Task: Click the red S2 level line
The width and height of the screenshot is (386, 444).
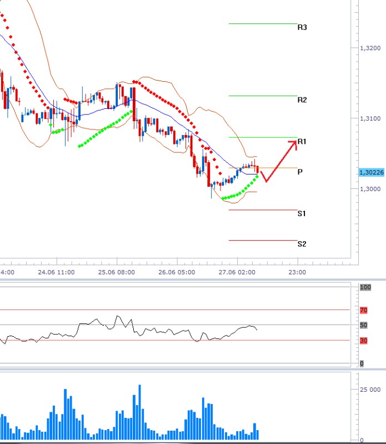Action: 263,241
